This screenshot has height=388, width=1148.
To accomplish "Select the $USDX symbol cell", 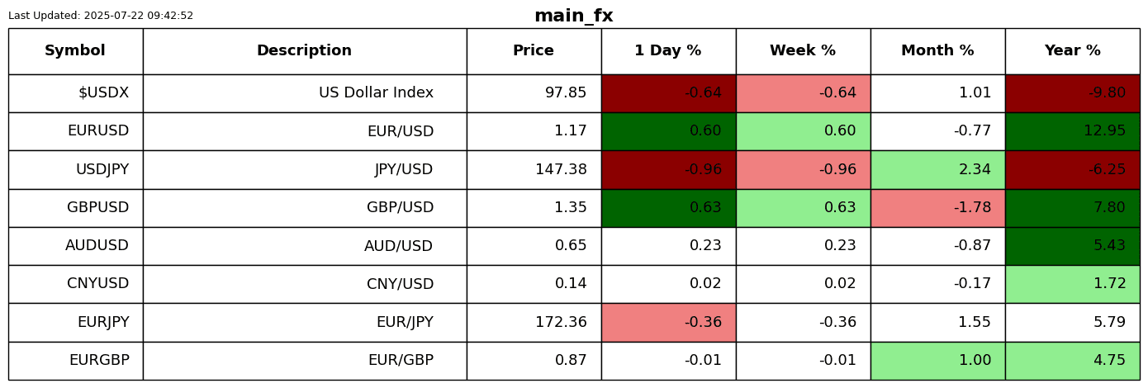I will 103,93.
